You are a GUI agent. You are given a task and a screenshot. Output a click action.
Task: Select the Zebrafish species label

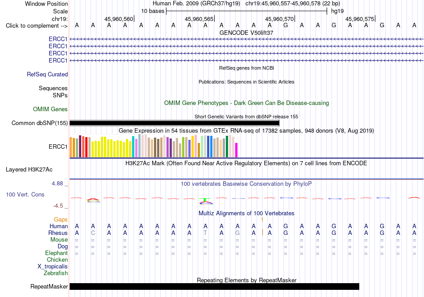tap(56, 273)
